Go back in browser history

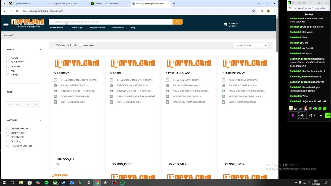point(5,11)
